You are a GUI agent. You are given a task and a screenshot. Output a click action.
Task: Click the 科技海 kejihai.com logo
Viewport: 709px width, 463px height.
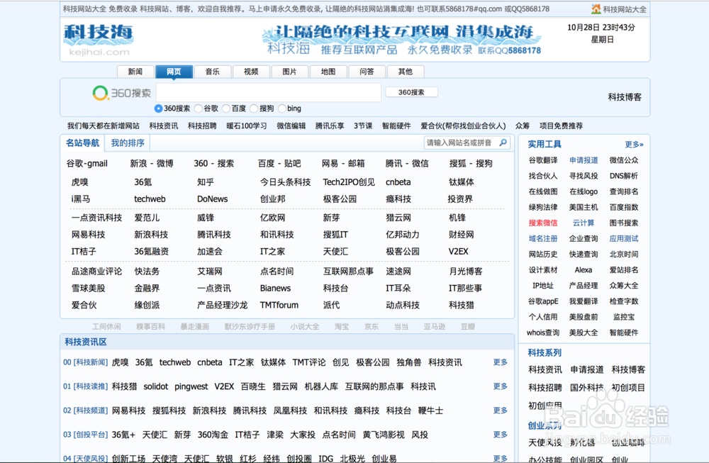[x=99, y=40]
